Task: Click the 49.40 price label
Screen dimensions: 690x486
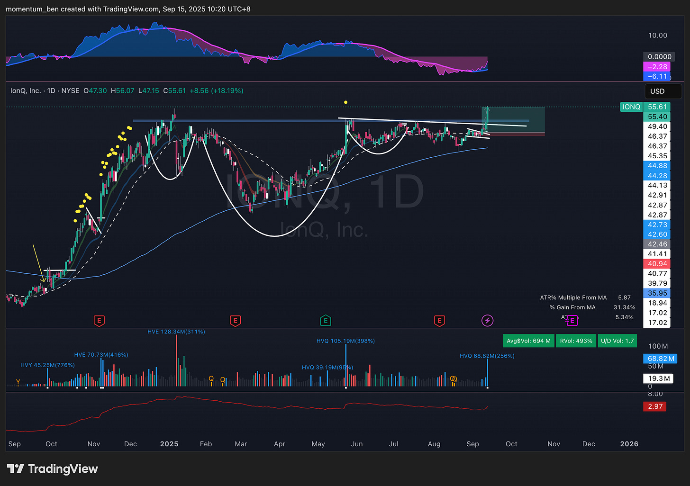Action: (x=657, y=126)
